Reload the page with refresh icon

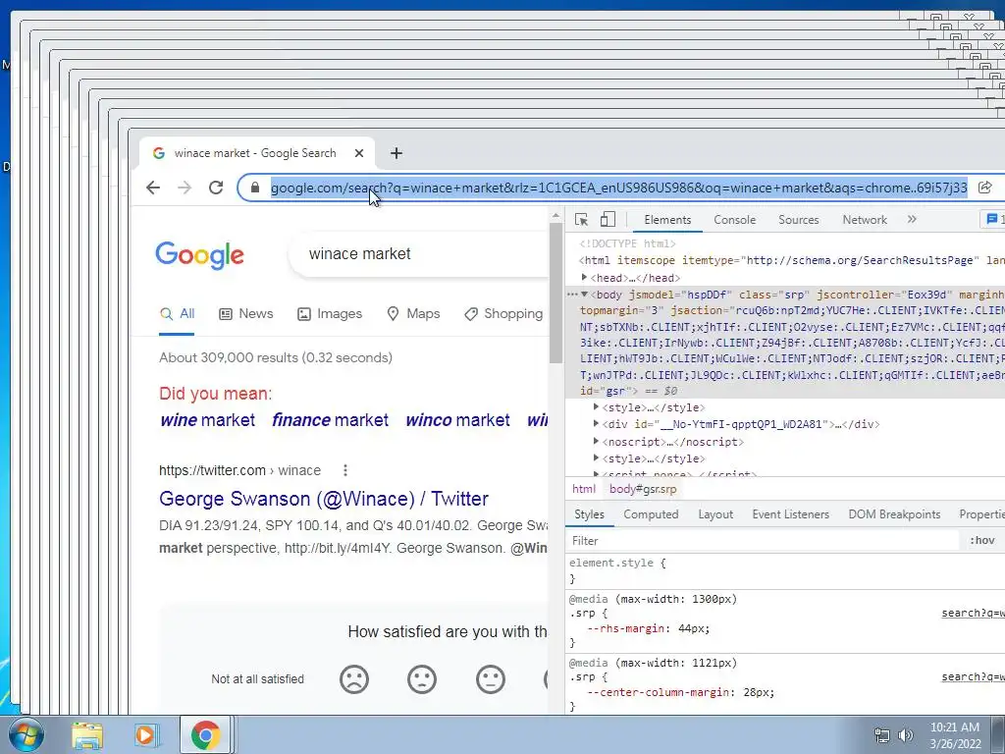click(216, 188)
